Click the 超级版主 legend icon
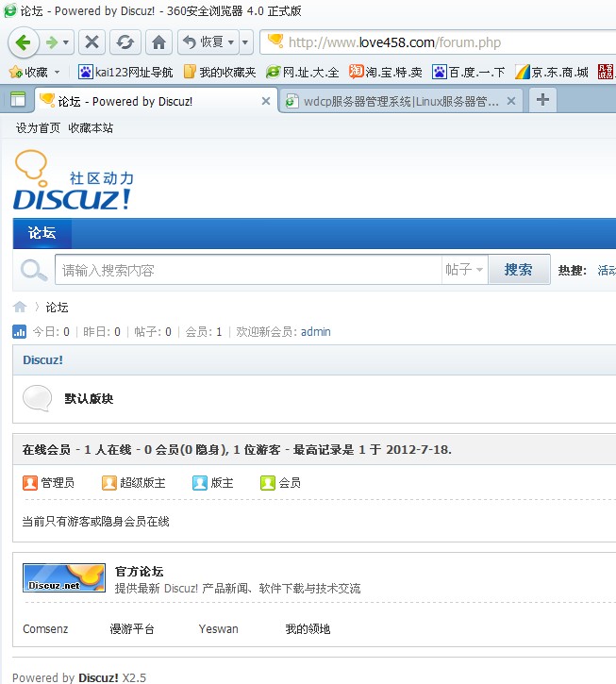Image resolution: width=616 pixels, height=684 pixels. [x=109, y=483]
